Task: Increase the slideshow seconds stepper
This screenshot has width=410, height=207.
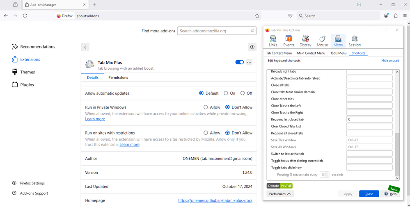Action: pyautogui.click(x=328, y=173)
